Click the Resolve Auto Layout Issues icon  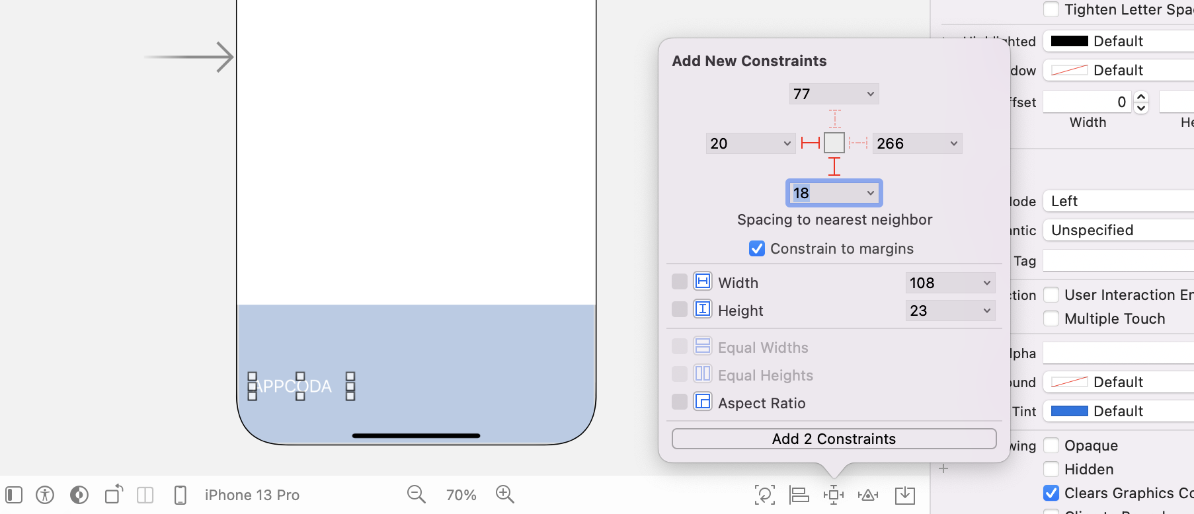point(868,494)
